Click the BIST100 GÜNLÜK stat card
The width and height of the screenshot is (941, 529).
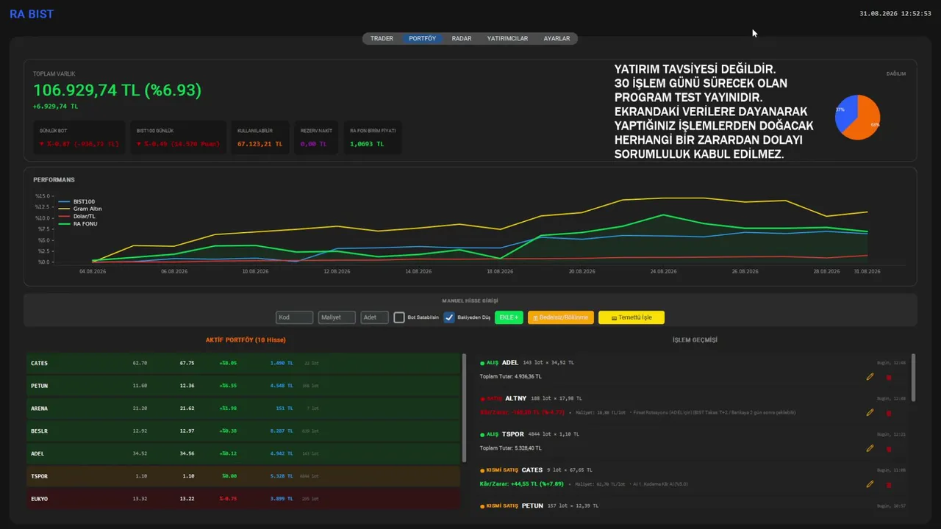(x=178, y=138)
